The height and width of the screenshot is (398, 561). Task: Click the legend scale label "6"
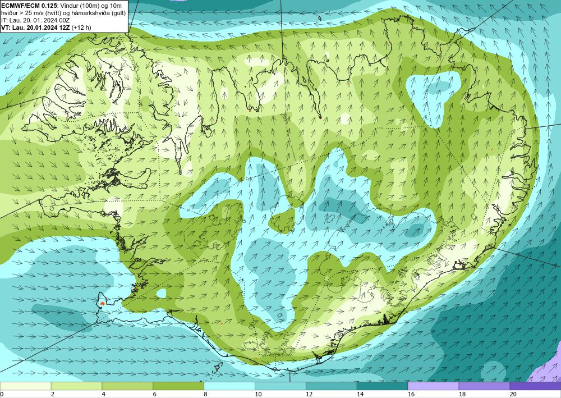point(155,395)
